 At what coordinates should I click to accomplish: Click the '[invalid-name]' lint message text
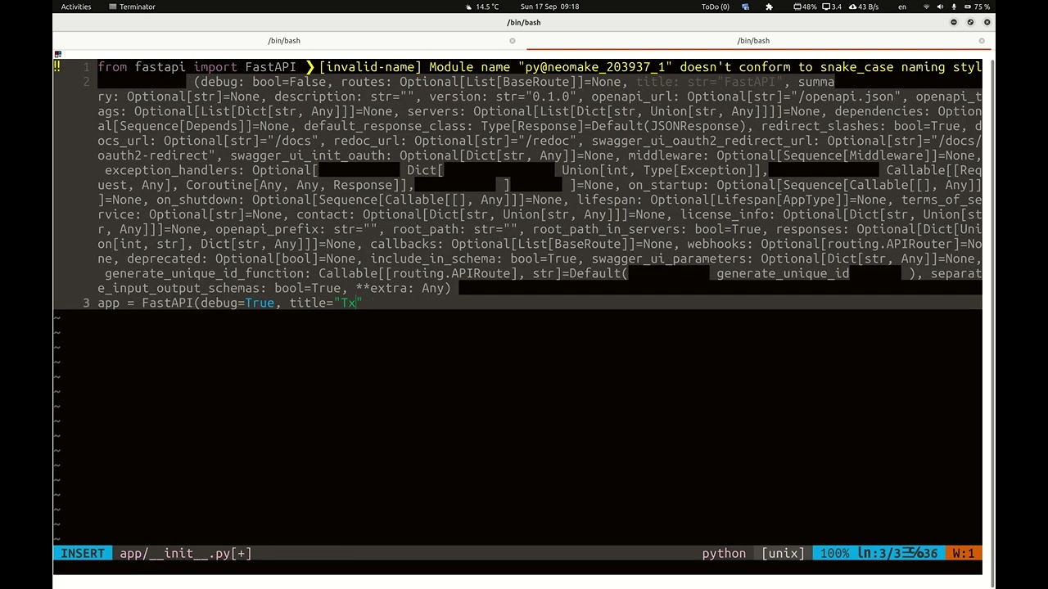tap(370, 67)
